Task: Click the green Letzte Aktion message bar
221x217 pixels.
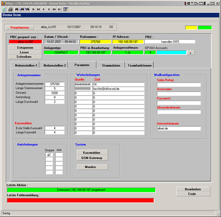Action: tap(81, 190)
